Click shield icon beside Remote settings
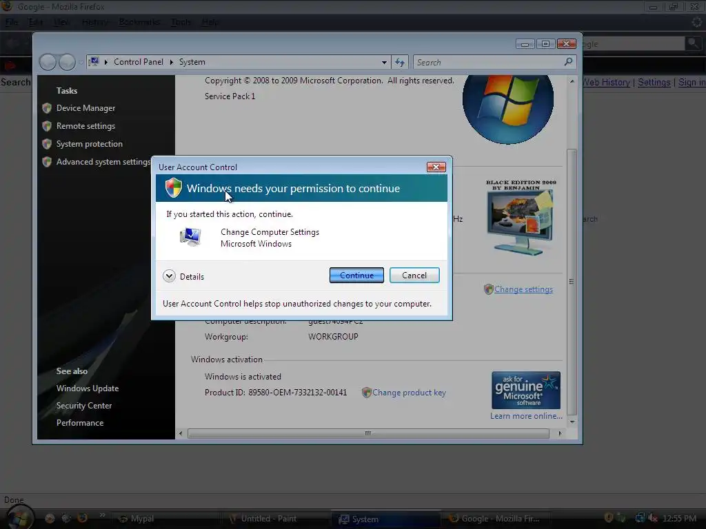 click(47, 126)
